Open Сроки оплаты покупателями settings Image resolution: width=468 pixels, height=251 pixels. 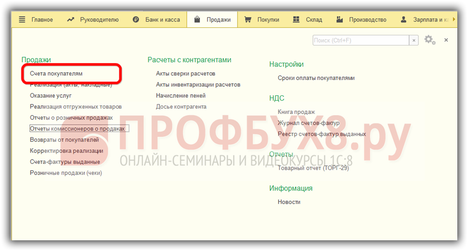(x=316, y=78)
